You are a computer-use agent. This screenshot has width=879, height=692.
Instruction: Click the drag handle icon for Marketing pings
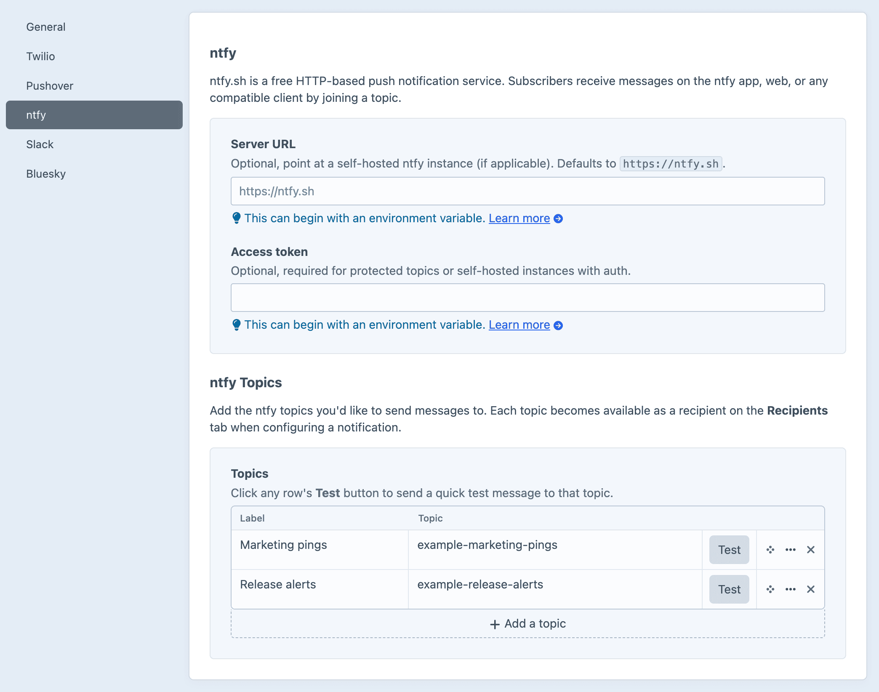(x=770, y=550)
